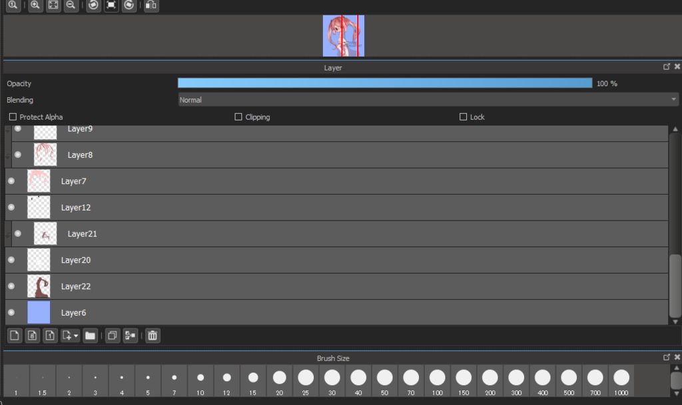682x405 pixels.
Task: Click Brush Size panel scroll down arrow
Action: pos(677,394)
